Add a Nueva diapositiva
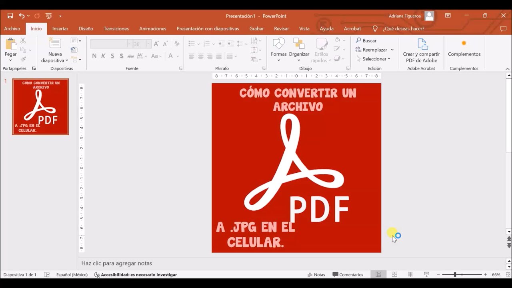512x288 pixels. [x=55, y=50]
